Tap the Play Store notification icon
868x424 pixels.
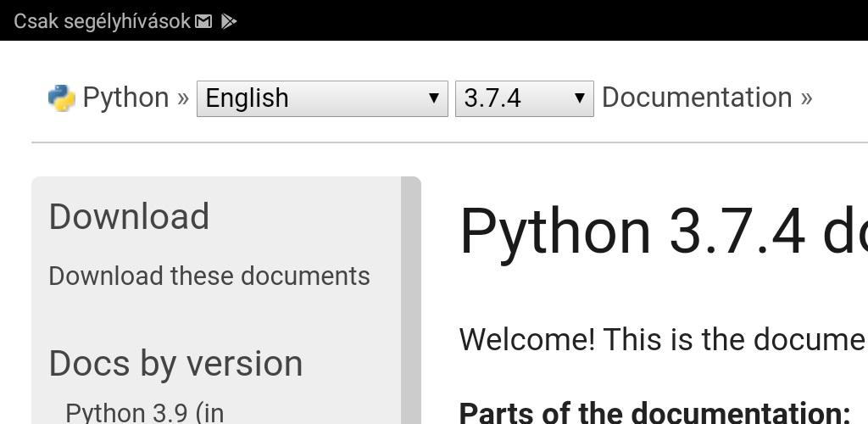pyautogui.click(x=229, y=21)
